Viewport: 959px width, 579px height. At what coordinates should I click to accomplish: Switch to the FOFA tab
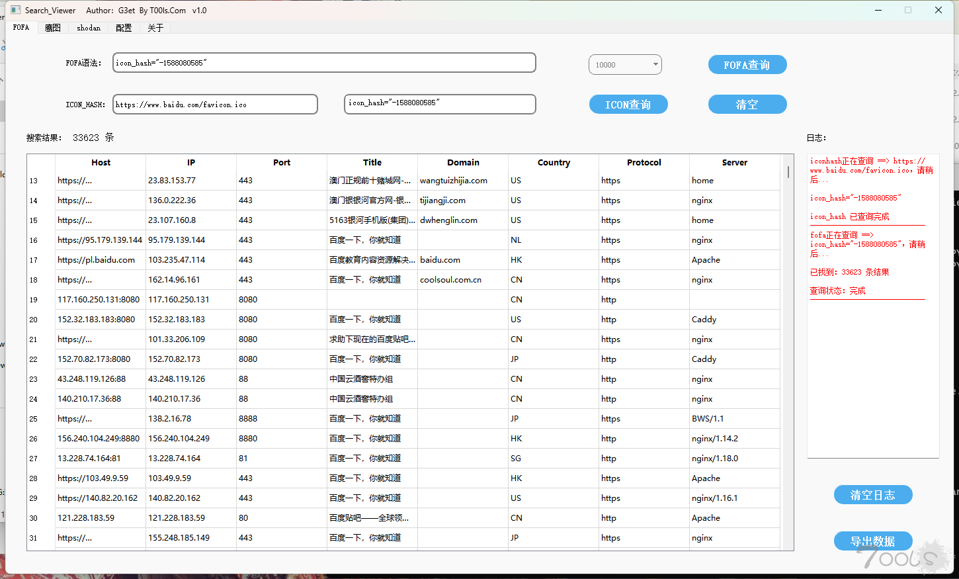(x=21, y=27)
